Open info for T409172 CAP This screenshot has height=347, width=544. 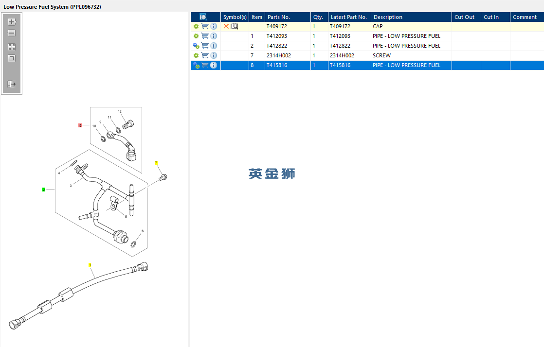pyautogui.click(x=214, y=26)
